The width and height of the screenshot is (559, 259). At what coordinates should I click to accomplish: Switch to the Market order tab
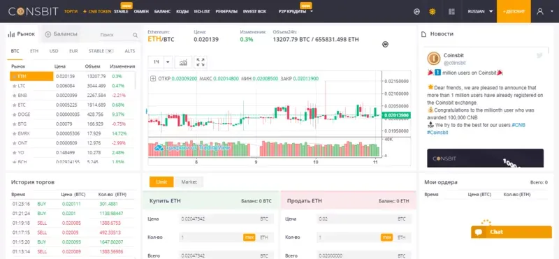tap(189, 182)
